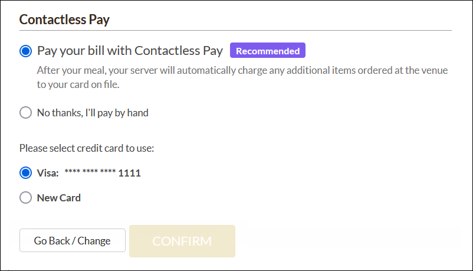This screenshot has height=271, width=473.
Task: Click the 'Pay your bill with Contactless Pay' label
Action: [x=130, y=51]
